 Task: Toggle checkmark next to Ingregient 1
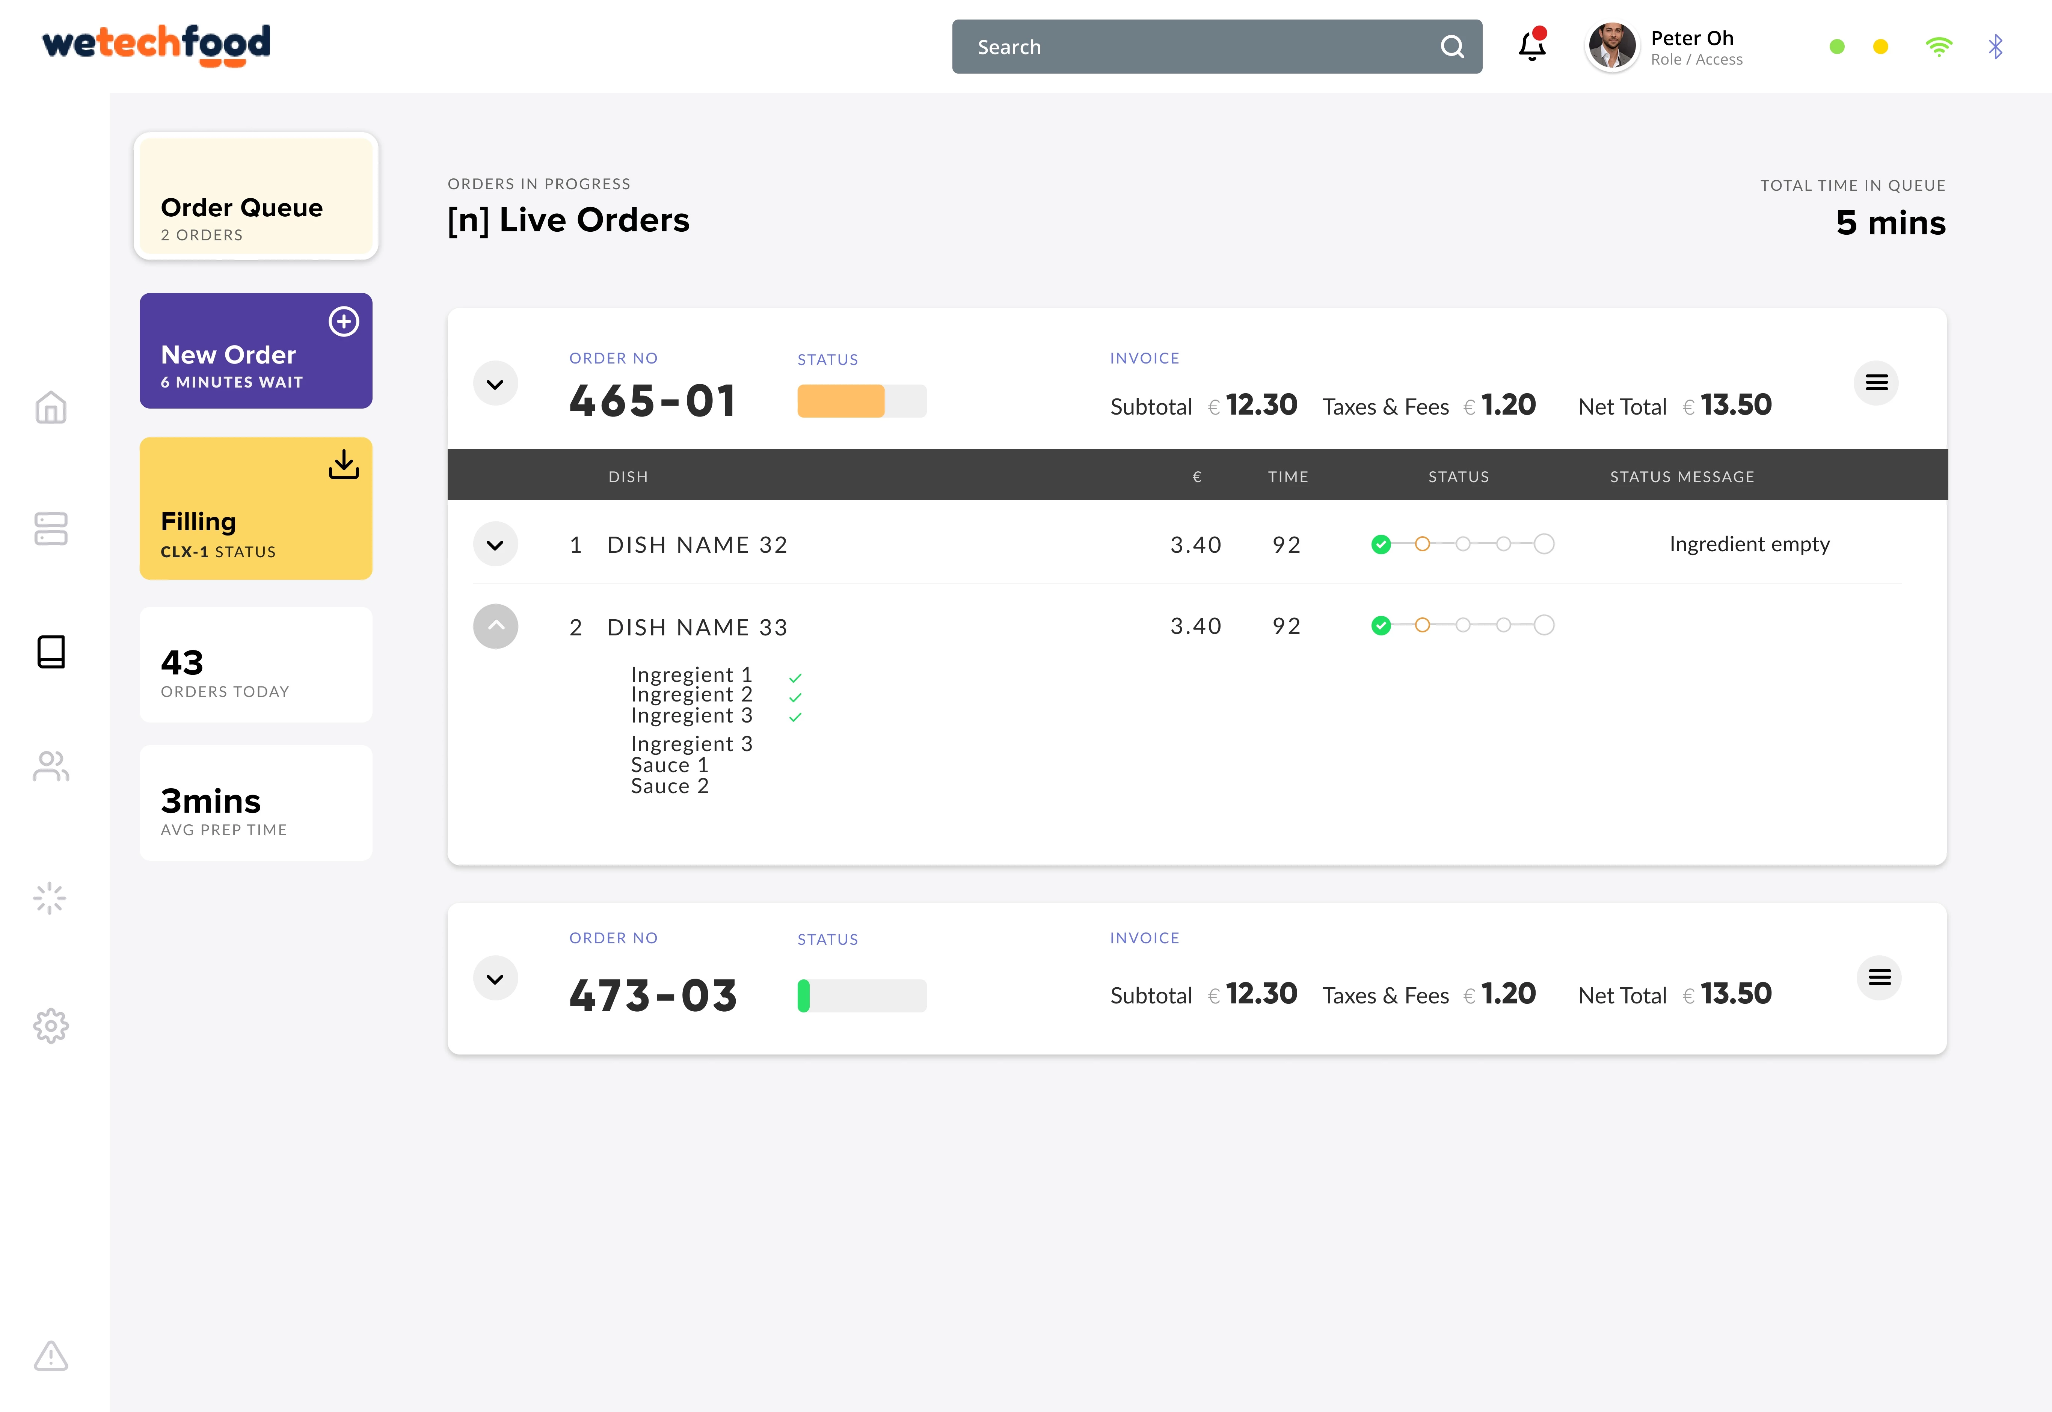[795, 678]
